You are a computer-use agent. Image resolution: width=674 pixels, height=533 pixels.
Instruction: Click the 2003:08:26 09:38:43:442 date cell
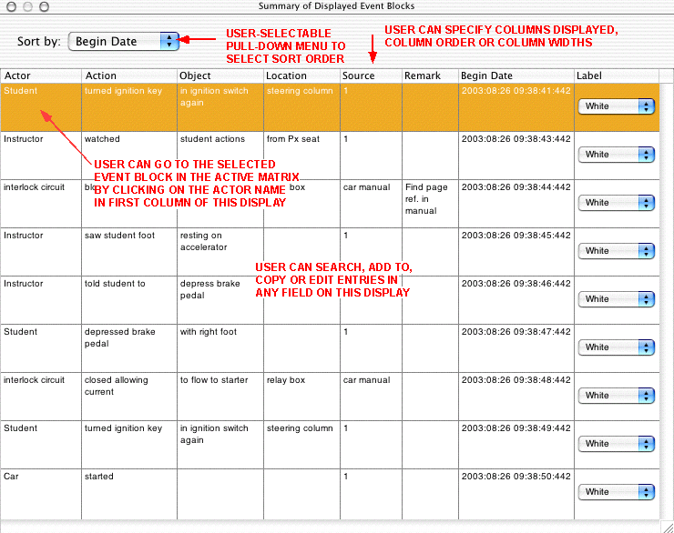516,156
